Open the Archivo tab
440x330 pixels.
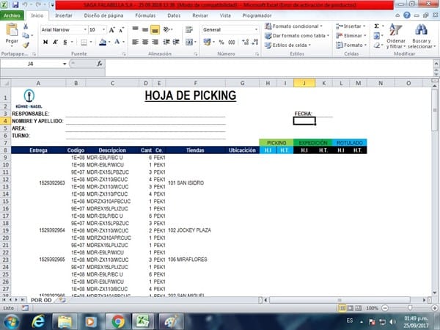tap(12, 15)
